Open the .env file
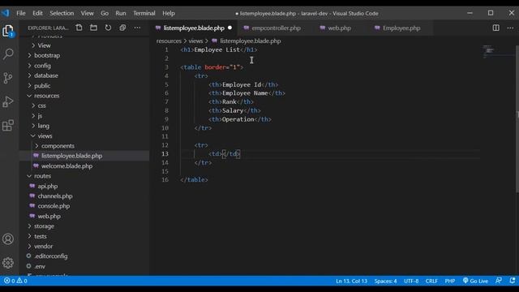 tap(40, 266)
